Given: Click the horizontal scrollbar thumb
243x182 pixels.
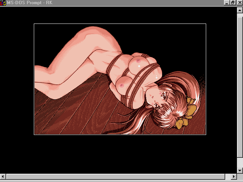Looking at the screenshot, I should point(114,177).
